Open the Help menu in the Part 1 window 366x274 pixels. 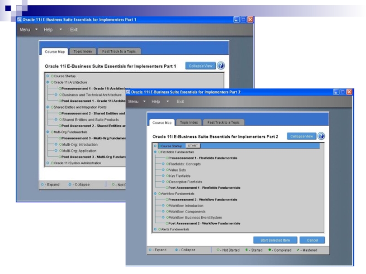pos(48,30)
